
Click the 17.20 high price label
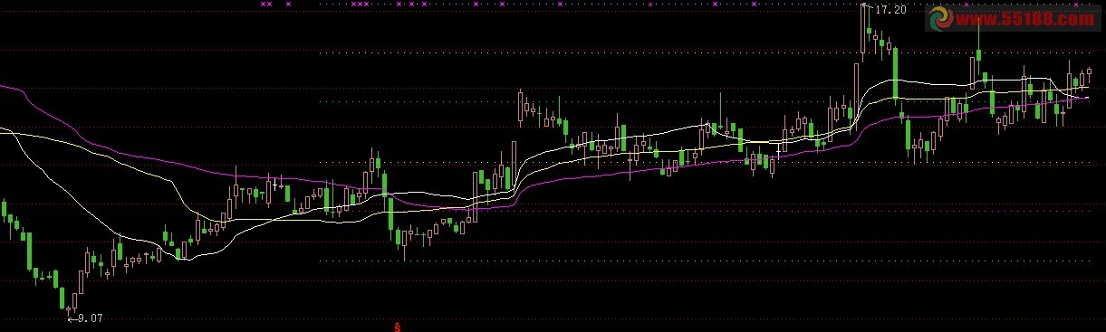(892, 9)
